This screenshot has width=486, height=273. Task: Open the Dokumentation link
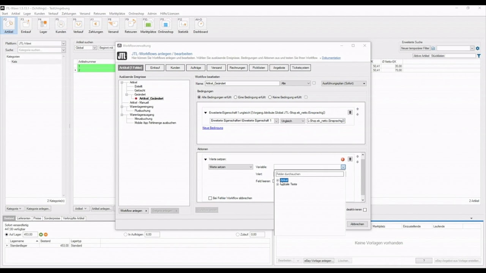331,58
